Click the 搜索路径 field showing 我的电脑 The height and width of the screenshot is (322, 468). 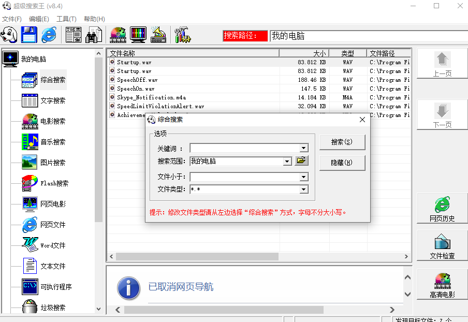tap(369, 36)
